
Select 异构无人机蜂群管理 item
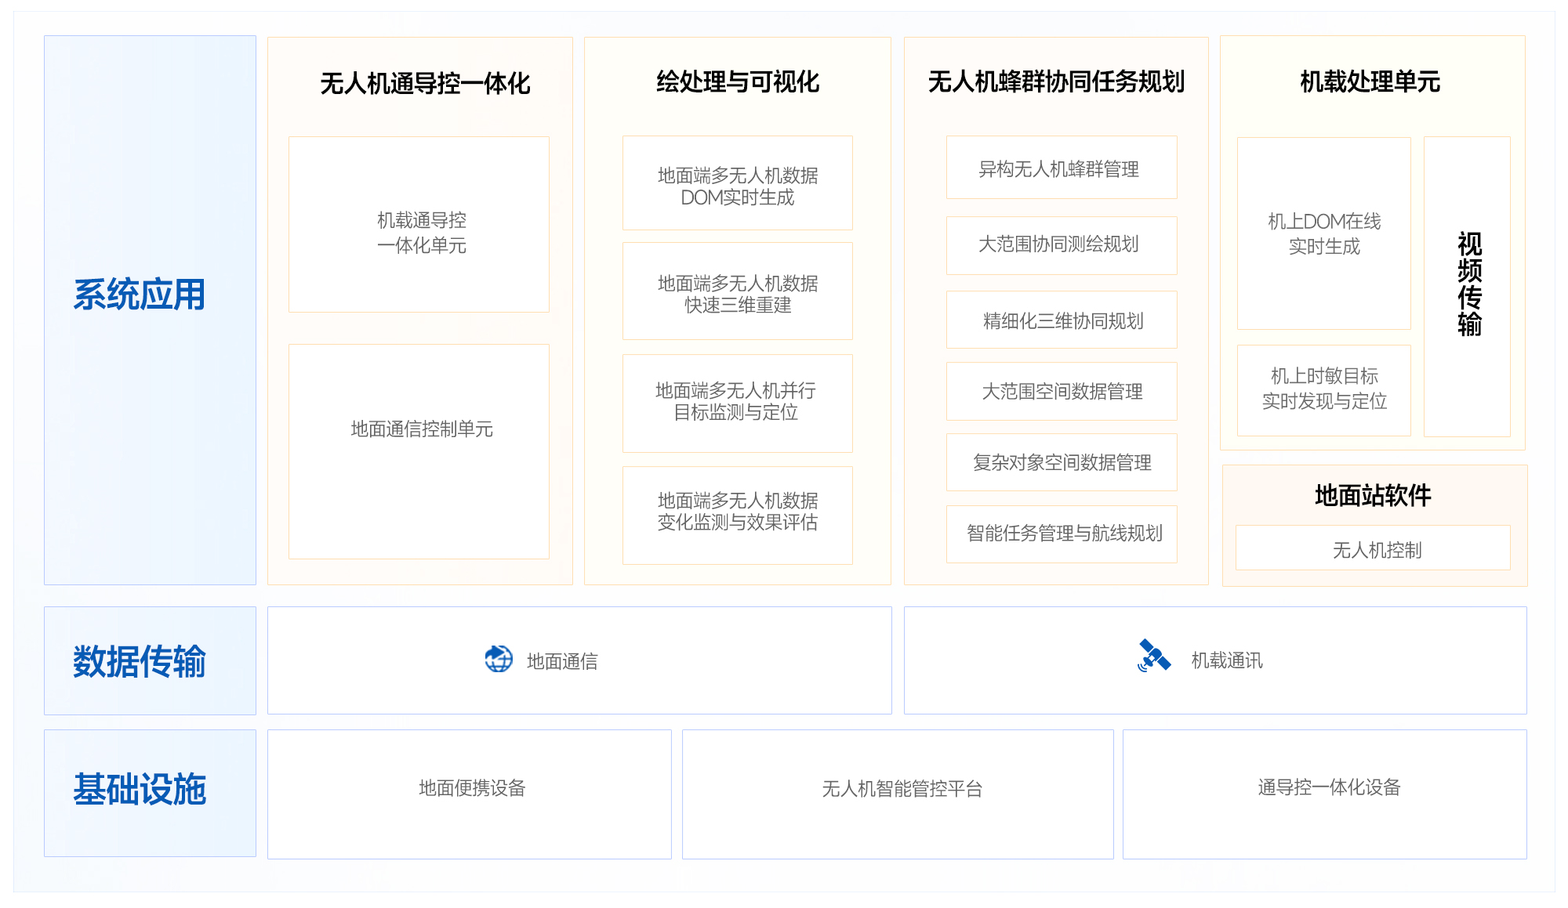(1061, 168)
